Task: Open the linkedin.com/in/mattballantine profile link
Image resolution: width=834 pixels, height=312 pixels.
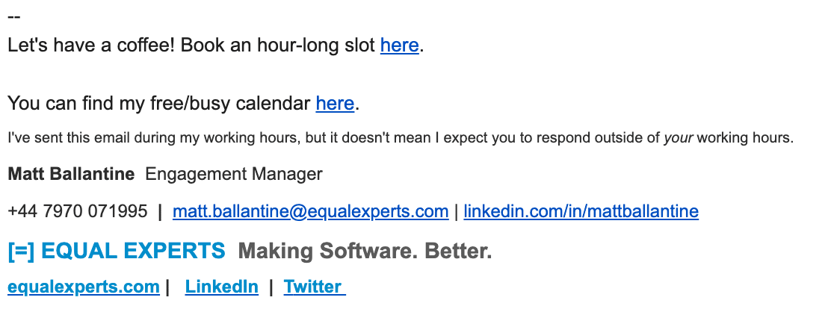Action: point(581,211)
